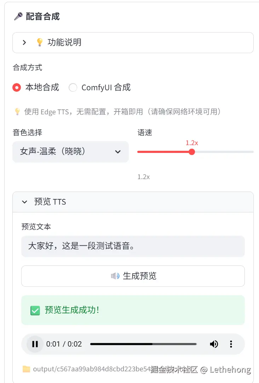Click the output file path text
This screenshot has width=259, height=383.
tap(88, 369)
